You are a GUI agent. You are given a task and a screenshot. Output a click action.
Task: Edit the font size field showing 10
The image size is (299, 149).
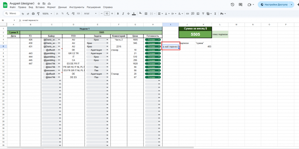(107, 14)
